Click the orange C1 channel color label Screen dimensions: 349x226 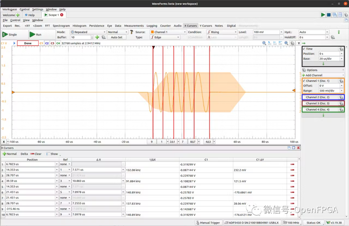[41, 43]
